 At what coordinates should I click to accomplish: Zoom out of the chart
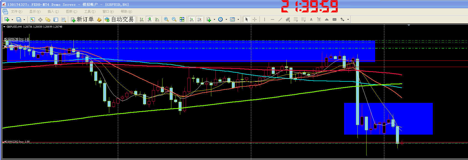click(x=174, y=19)
